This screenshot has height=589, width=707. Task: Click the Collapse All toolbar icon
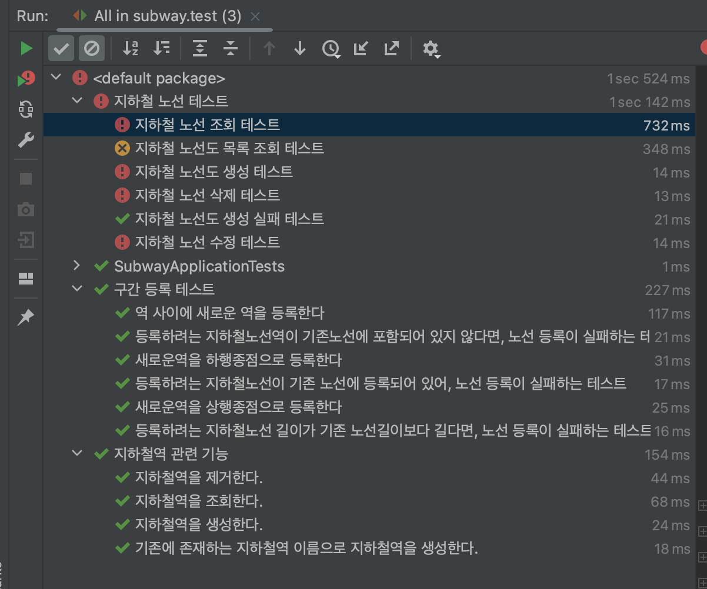(229, 49)
